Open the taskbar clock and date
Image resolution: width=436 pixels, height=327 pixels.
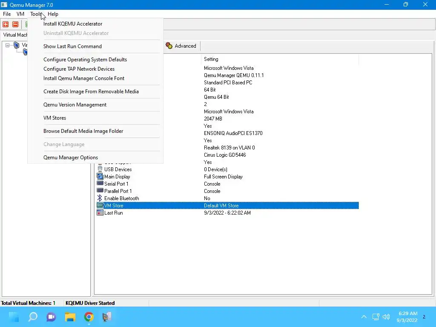coord(407,317)
